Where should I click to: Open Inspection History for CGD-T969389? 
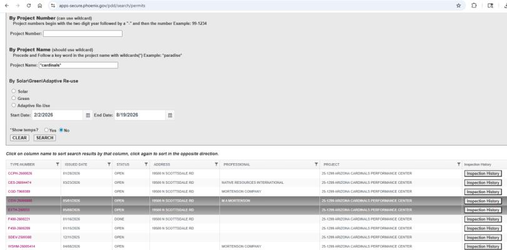pos(483,192)
